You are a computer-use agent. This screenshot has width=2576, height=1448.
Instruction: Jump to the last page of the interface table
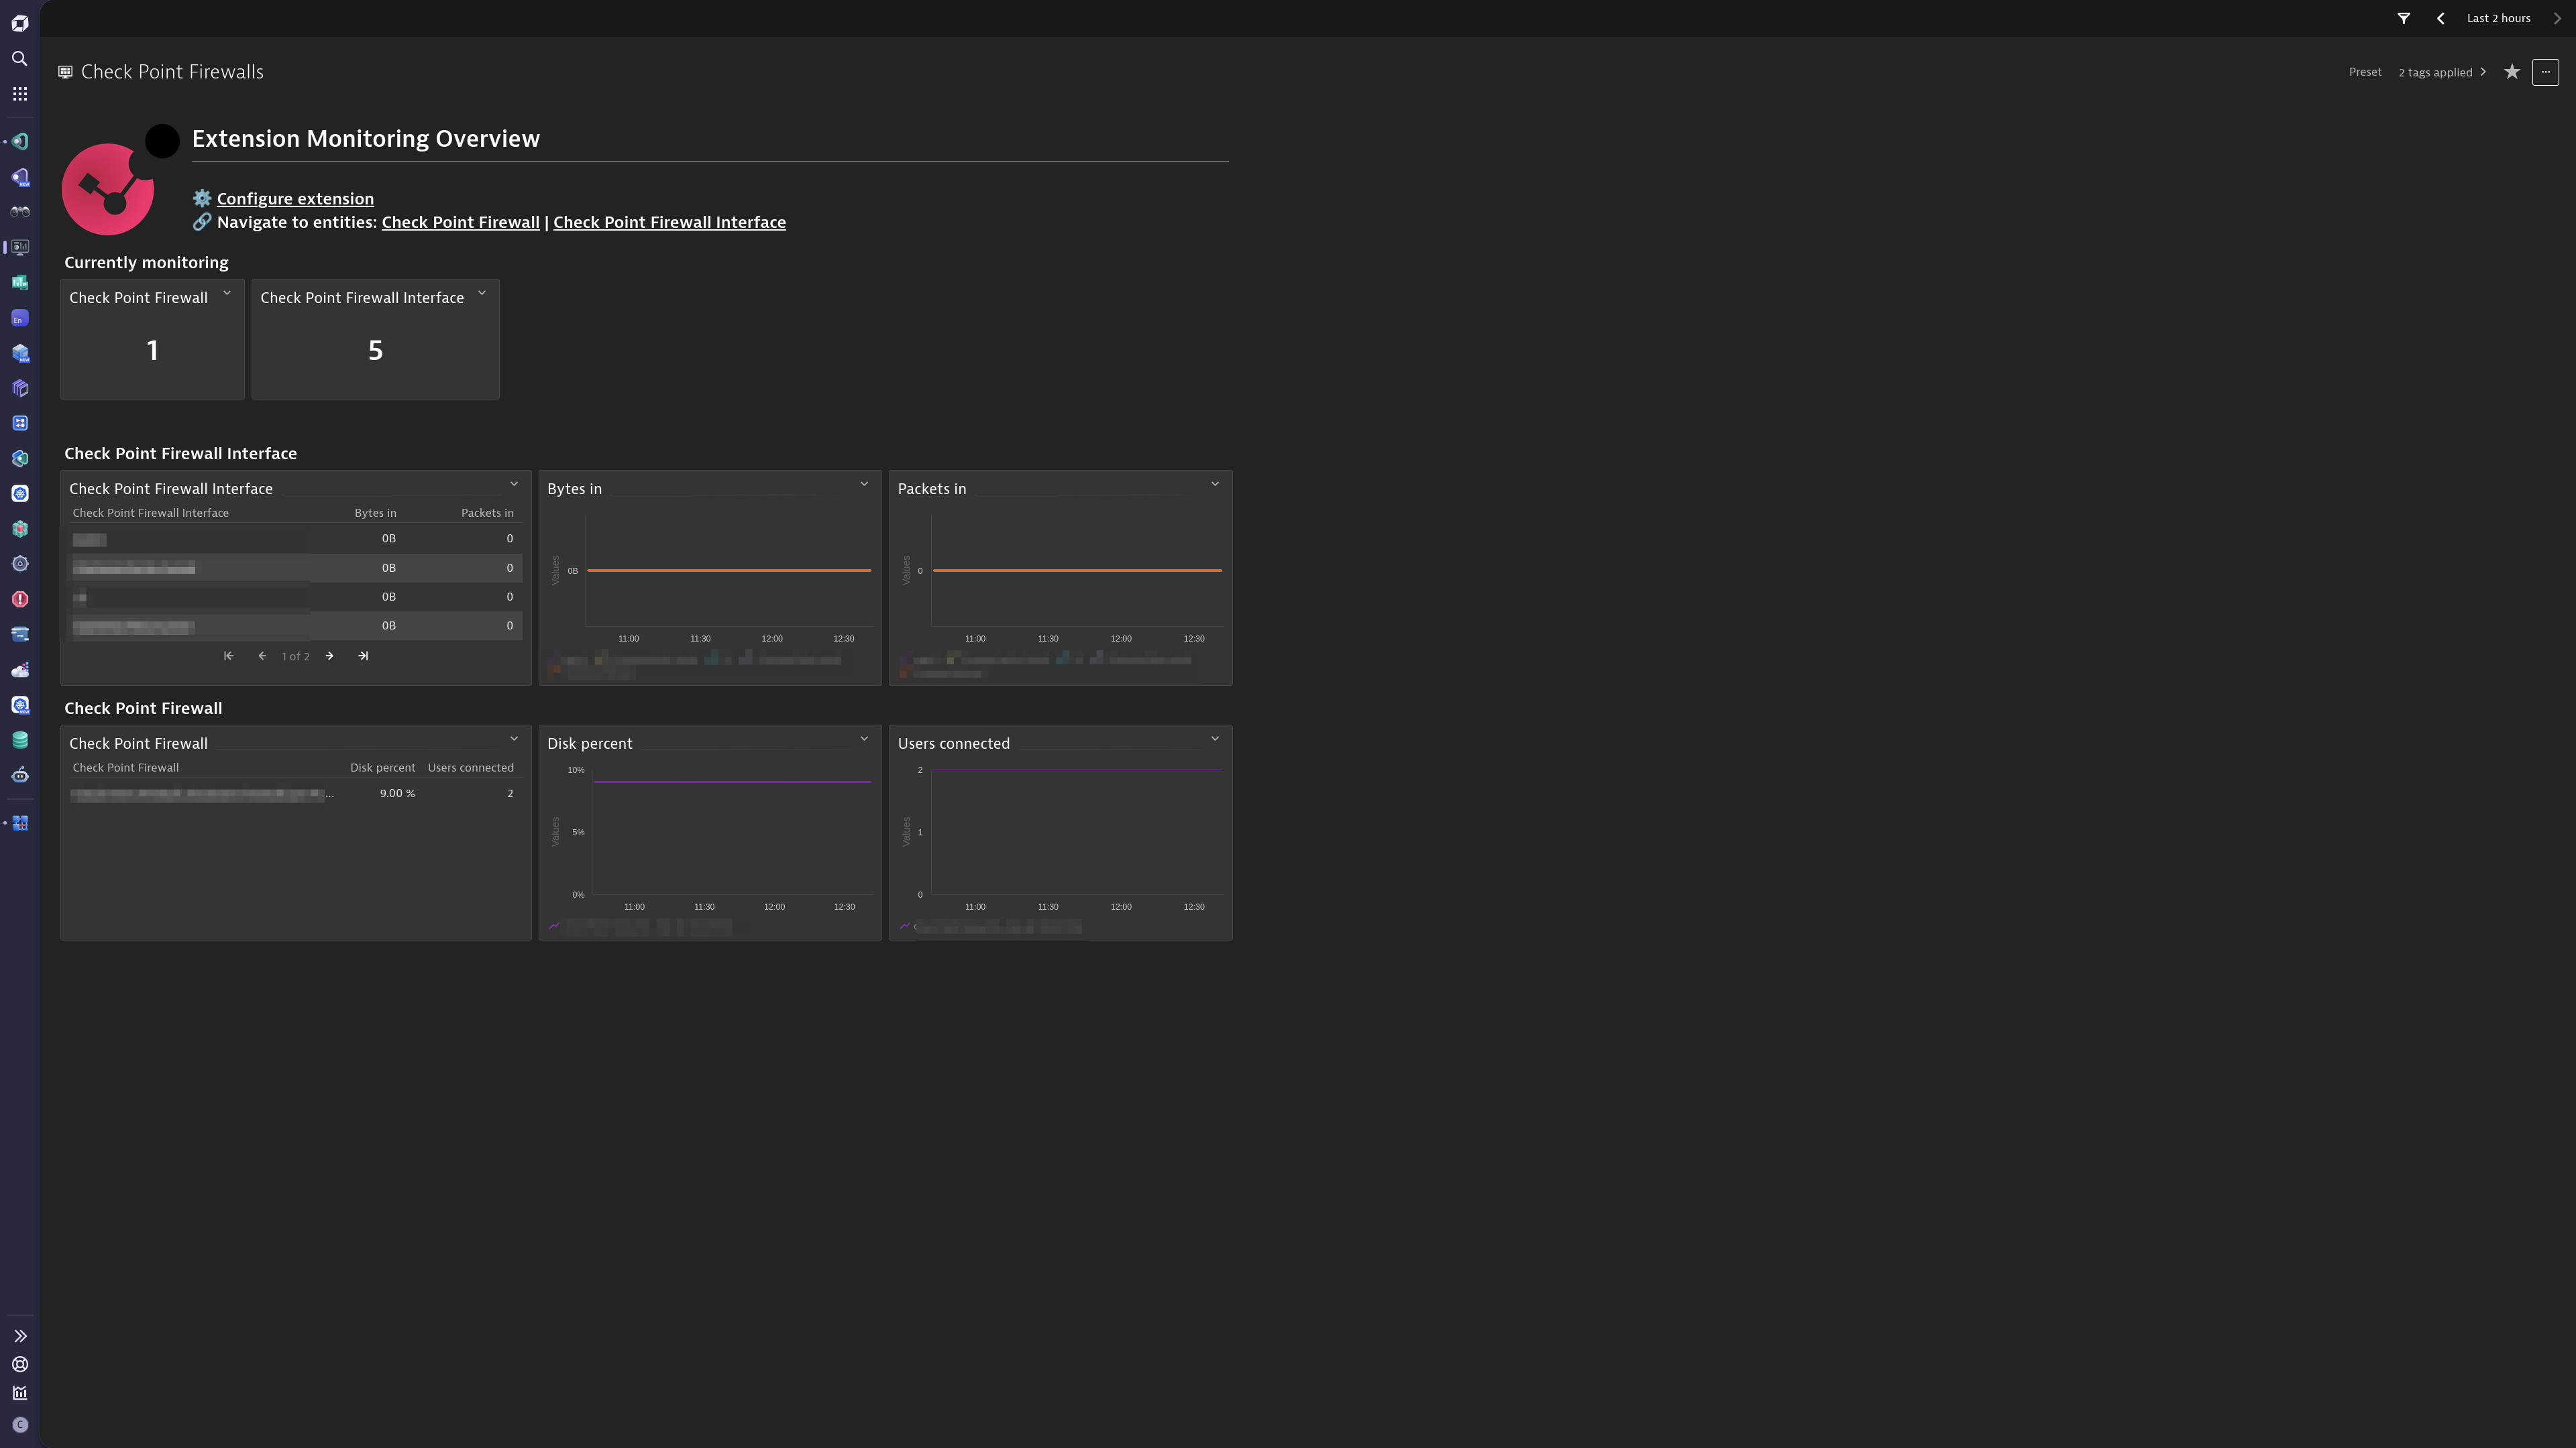[x=363, y=656]
